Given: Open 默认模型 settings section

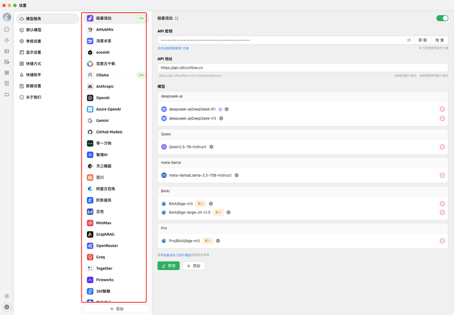Looking at the screenshot, I should [x=48, y=30].
